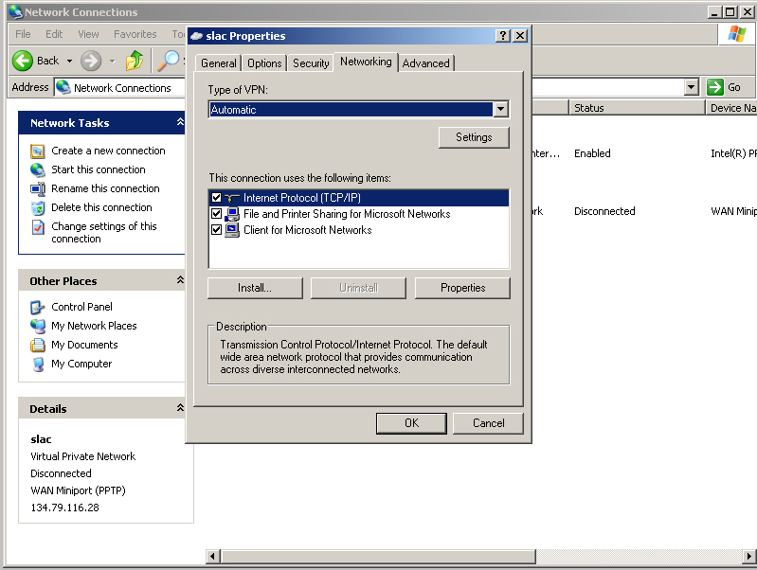The image size is (757, 570).
Task: Click the Network Connections icon in Address bar
Action: click(63, 87)
